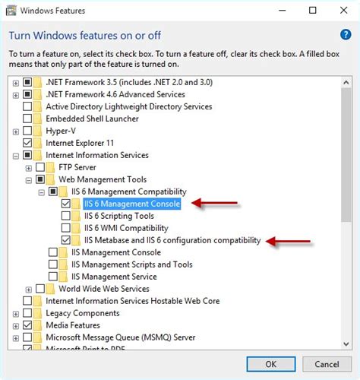Click folder icon beside IIS 6 Scripting Tools
The image size is (360, 380).
click(x=76, y=216)
